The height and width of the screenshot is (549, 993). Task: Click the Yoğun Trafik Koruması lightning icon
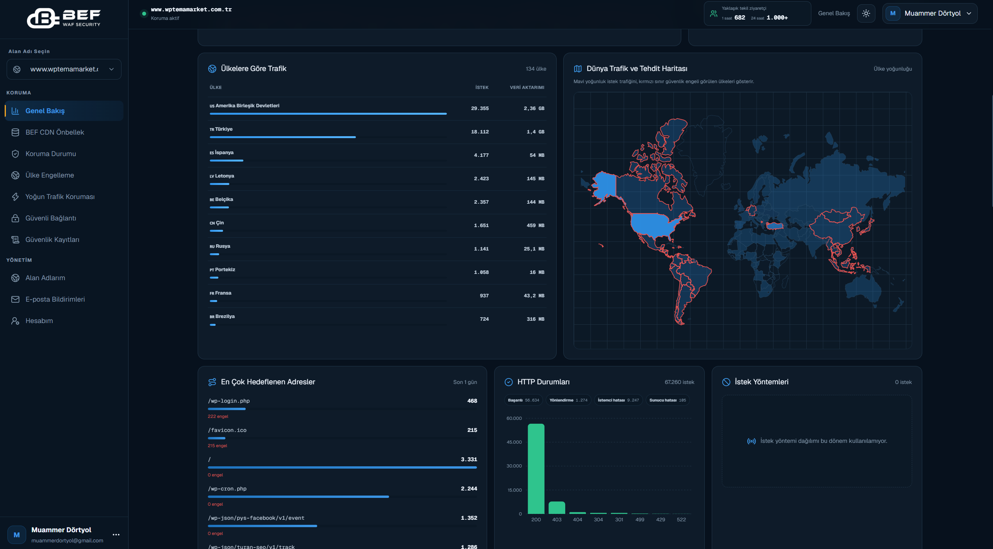[15, 197]
